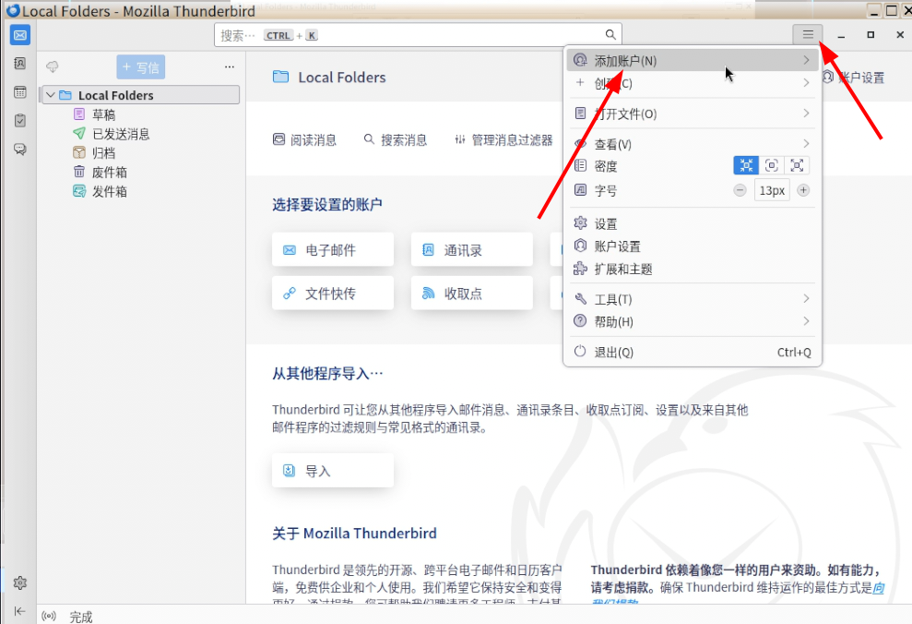Expand the 创建(C) submenu
Viewport: 912px width, 624px height.
pyautogui.click(x=693, y=83)
